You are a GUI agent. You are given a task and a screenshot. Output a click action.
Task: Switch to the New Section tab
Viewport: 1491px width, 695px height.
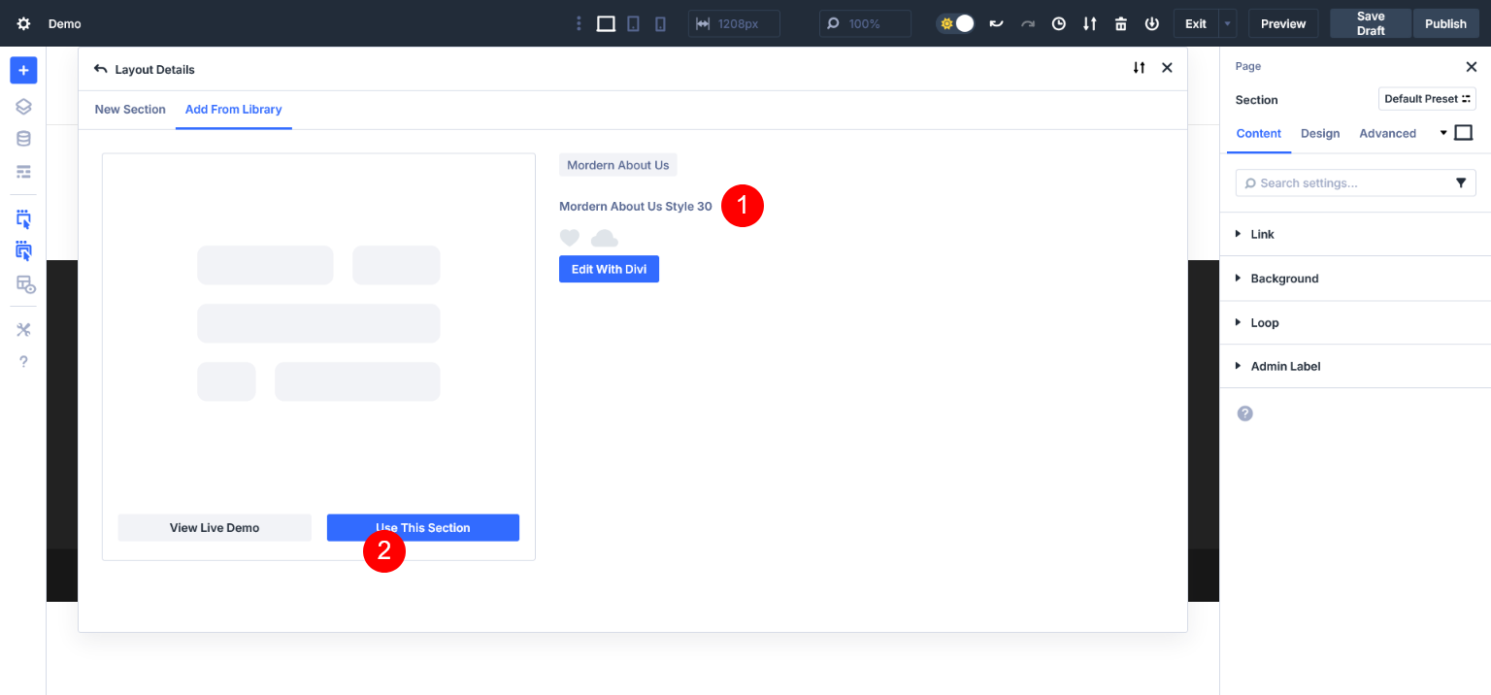130,110
